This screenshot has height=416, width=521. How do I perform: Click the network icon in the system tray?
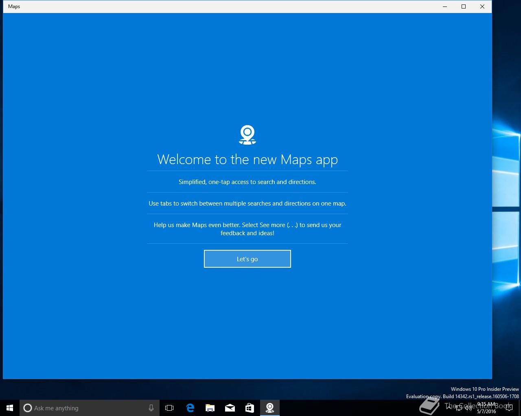click(458, 408)
